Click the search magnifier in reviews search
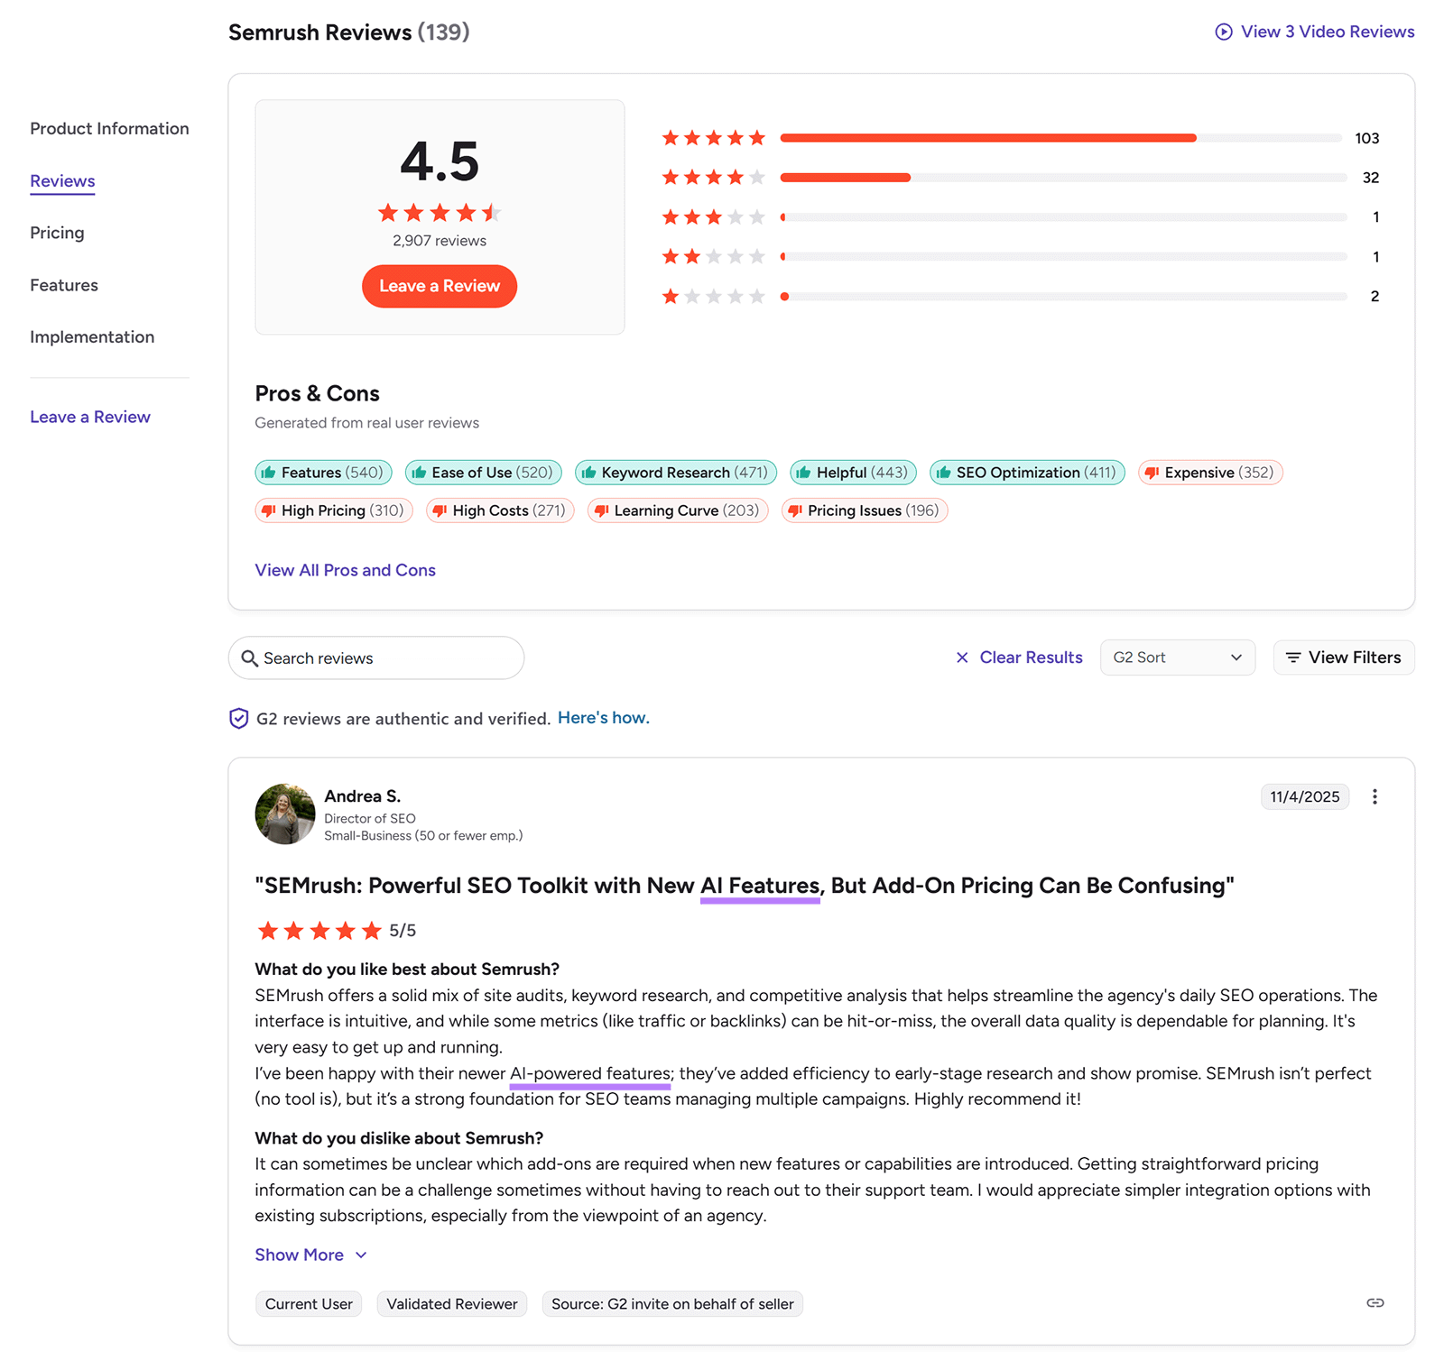1444x1370 pixels. [x=250, y=658]
